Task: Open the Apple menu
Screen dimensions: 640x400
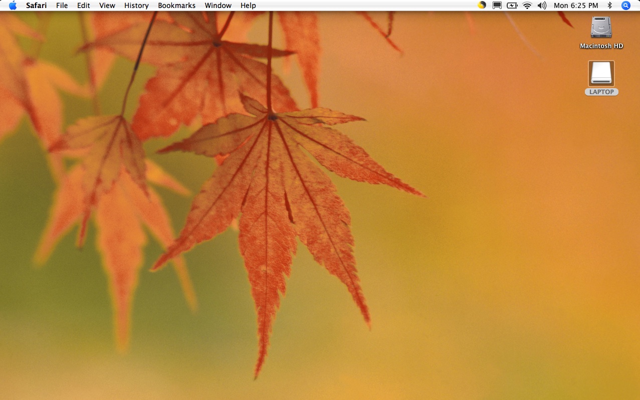Action: [x=13, y=6]
